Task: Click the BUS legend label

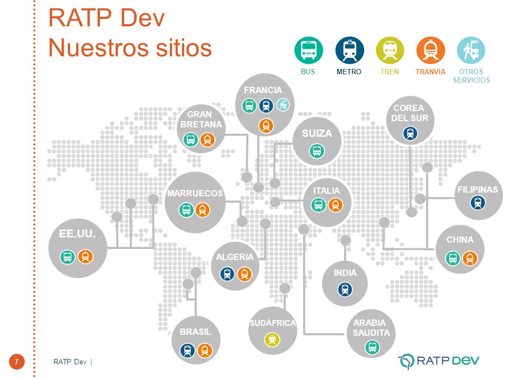Action: (308, 72)
